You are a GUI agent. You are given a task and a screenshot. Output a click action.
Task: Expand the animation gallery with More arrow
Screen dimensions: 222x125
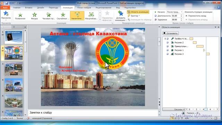point(100,19)
